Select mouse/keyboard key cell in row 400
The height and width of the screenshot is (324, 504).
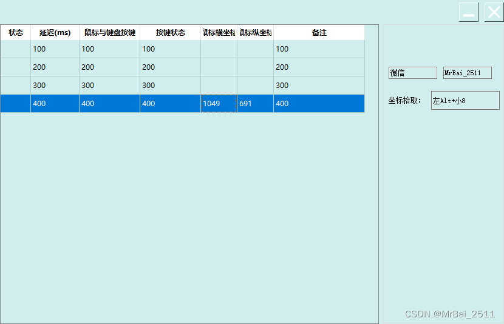coord(110,103)
